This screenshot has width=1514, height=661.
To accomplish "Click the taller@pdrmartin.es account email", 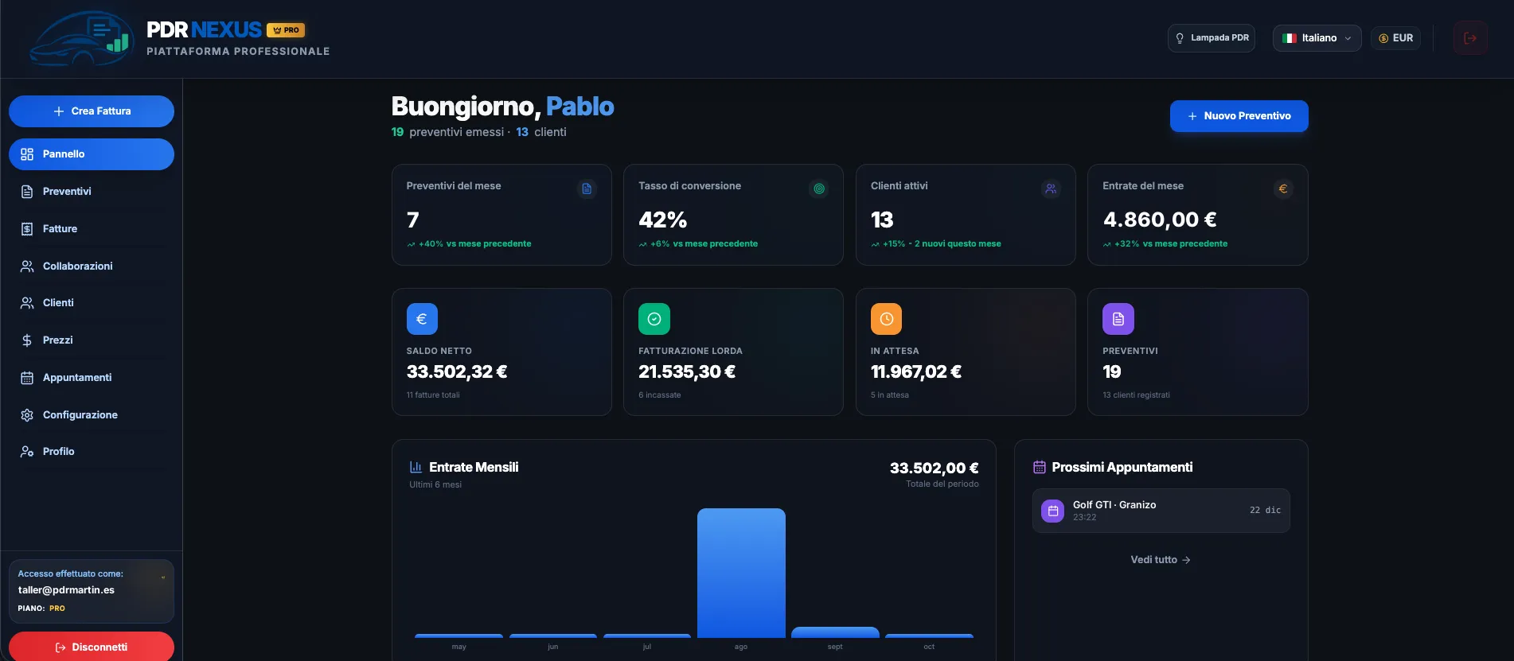I will 66,590.
